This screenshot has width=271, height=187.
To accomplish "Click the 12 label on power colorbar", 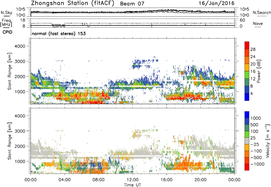I will click(x=253, y=79).
